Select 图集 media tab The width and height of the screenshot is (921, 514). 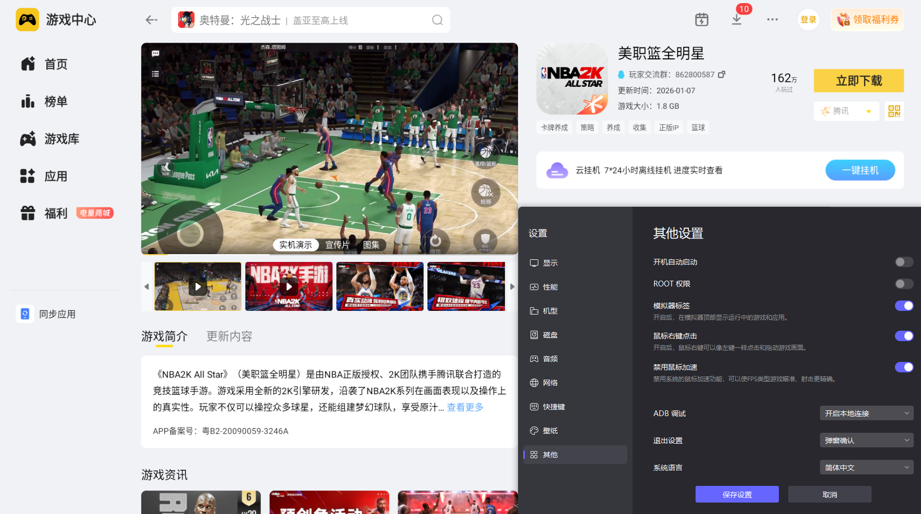point(371,245)
